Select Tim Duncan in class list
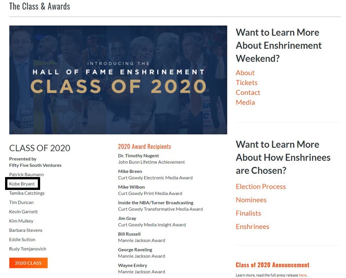The image size is (346, 278). pyautogui.click(x=21, y=202)
